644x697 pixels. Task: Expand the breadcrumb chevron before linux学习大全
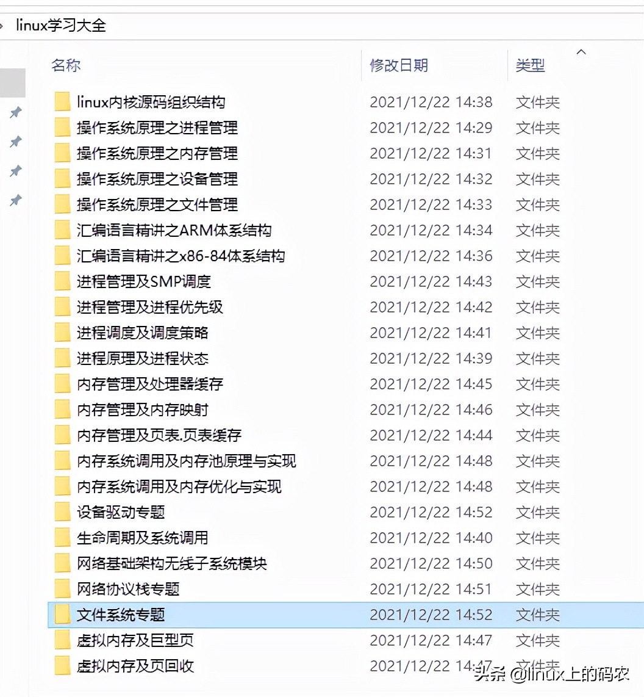coord(2,26)
